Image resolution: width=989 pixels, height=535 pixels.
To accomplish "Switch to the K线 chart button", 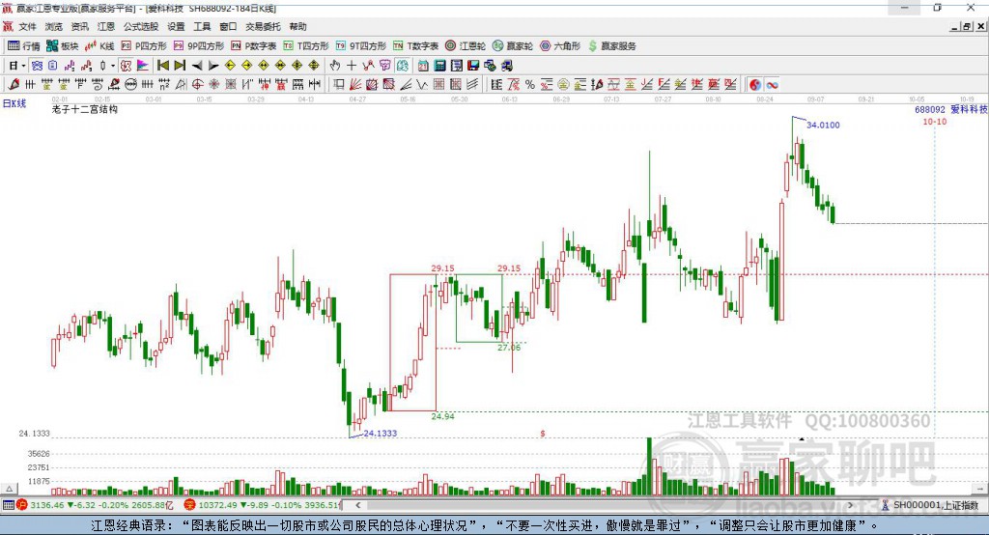I will pyautogui.click(x=99, y=46).
